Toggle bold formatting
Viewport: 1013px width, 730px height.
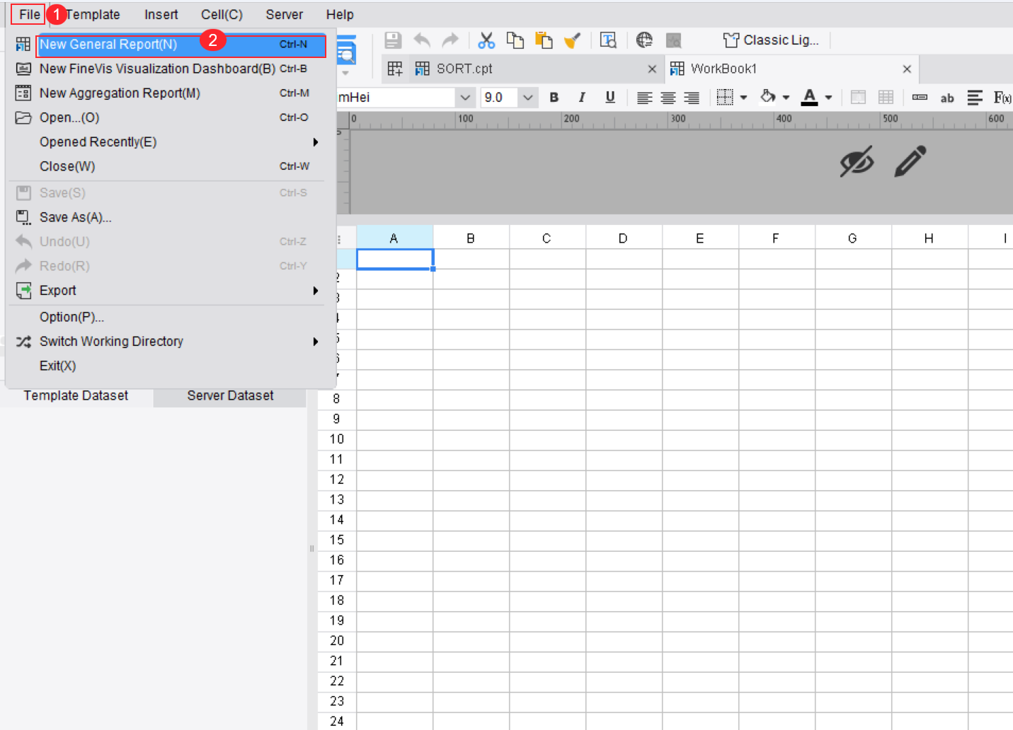[x=554, y=98]
